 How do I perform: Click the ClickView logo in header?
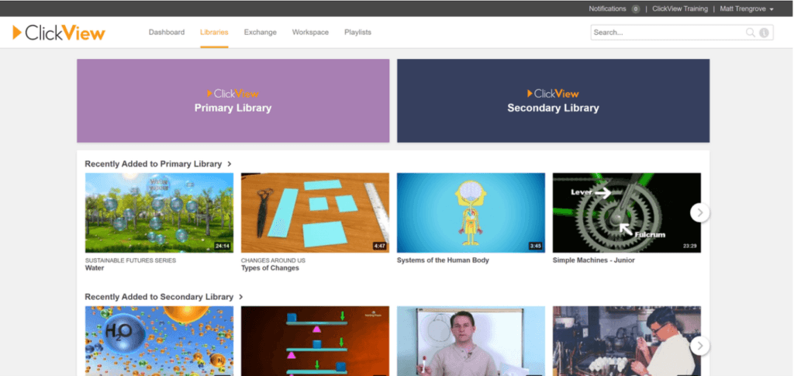click(x=59, y=33)
